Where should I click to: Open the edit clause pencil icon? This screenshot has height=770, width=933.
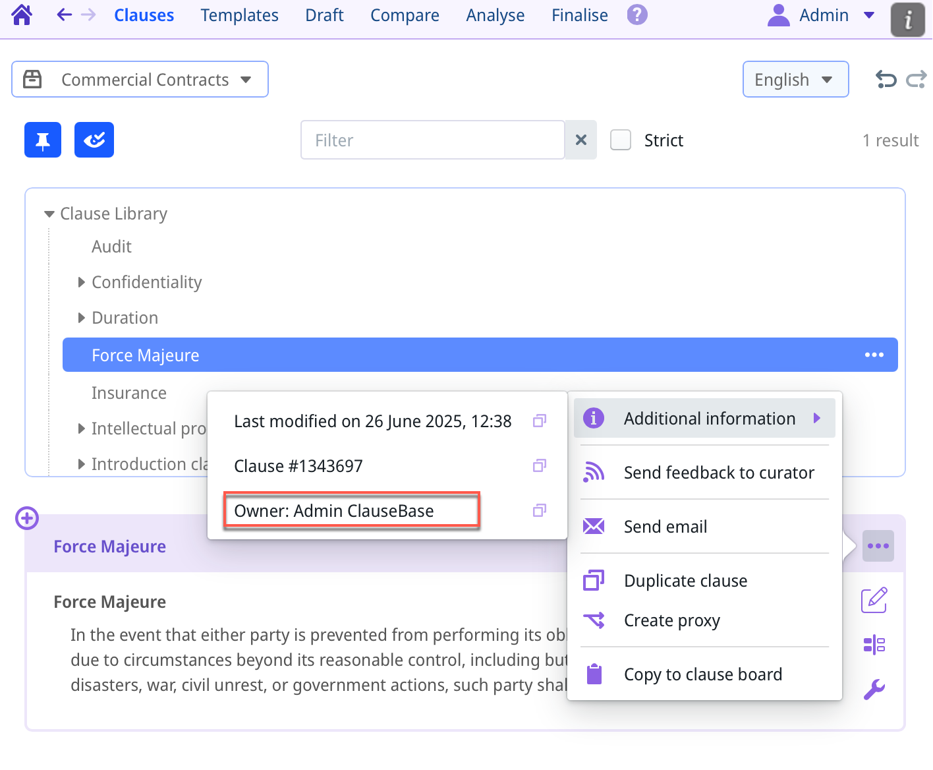point(874,600)
